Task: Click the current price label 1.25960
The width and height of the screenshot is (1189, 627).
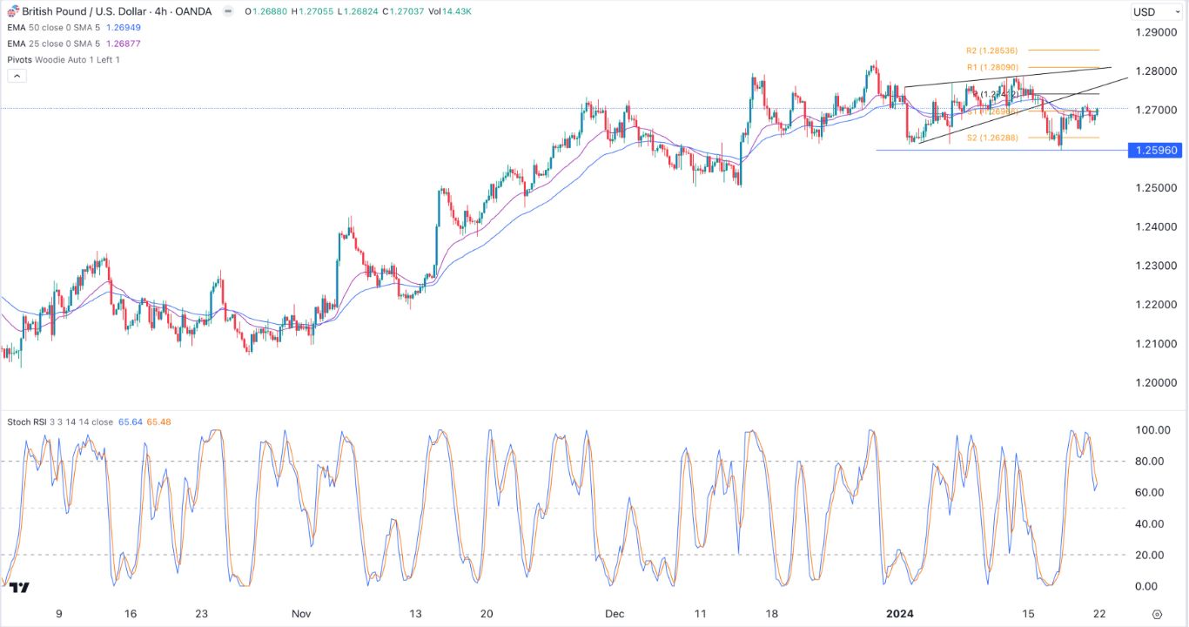Action: click(1156, 150)
